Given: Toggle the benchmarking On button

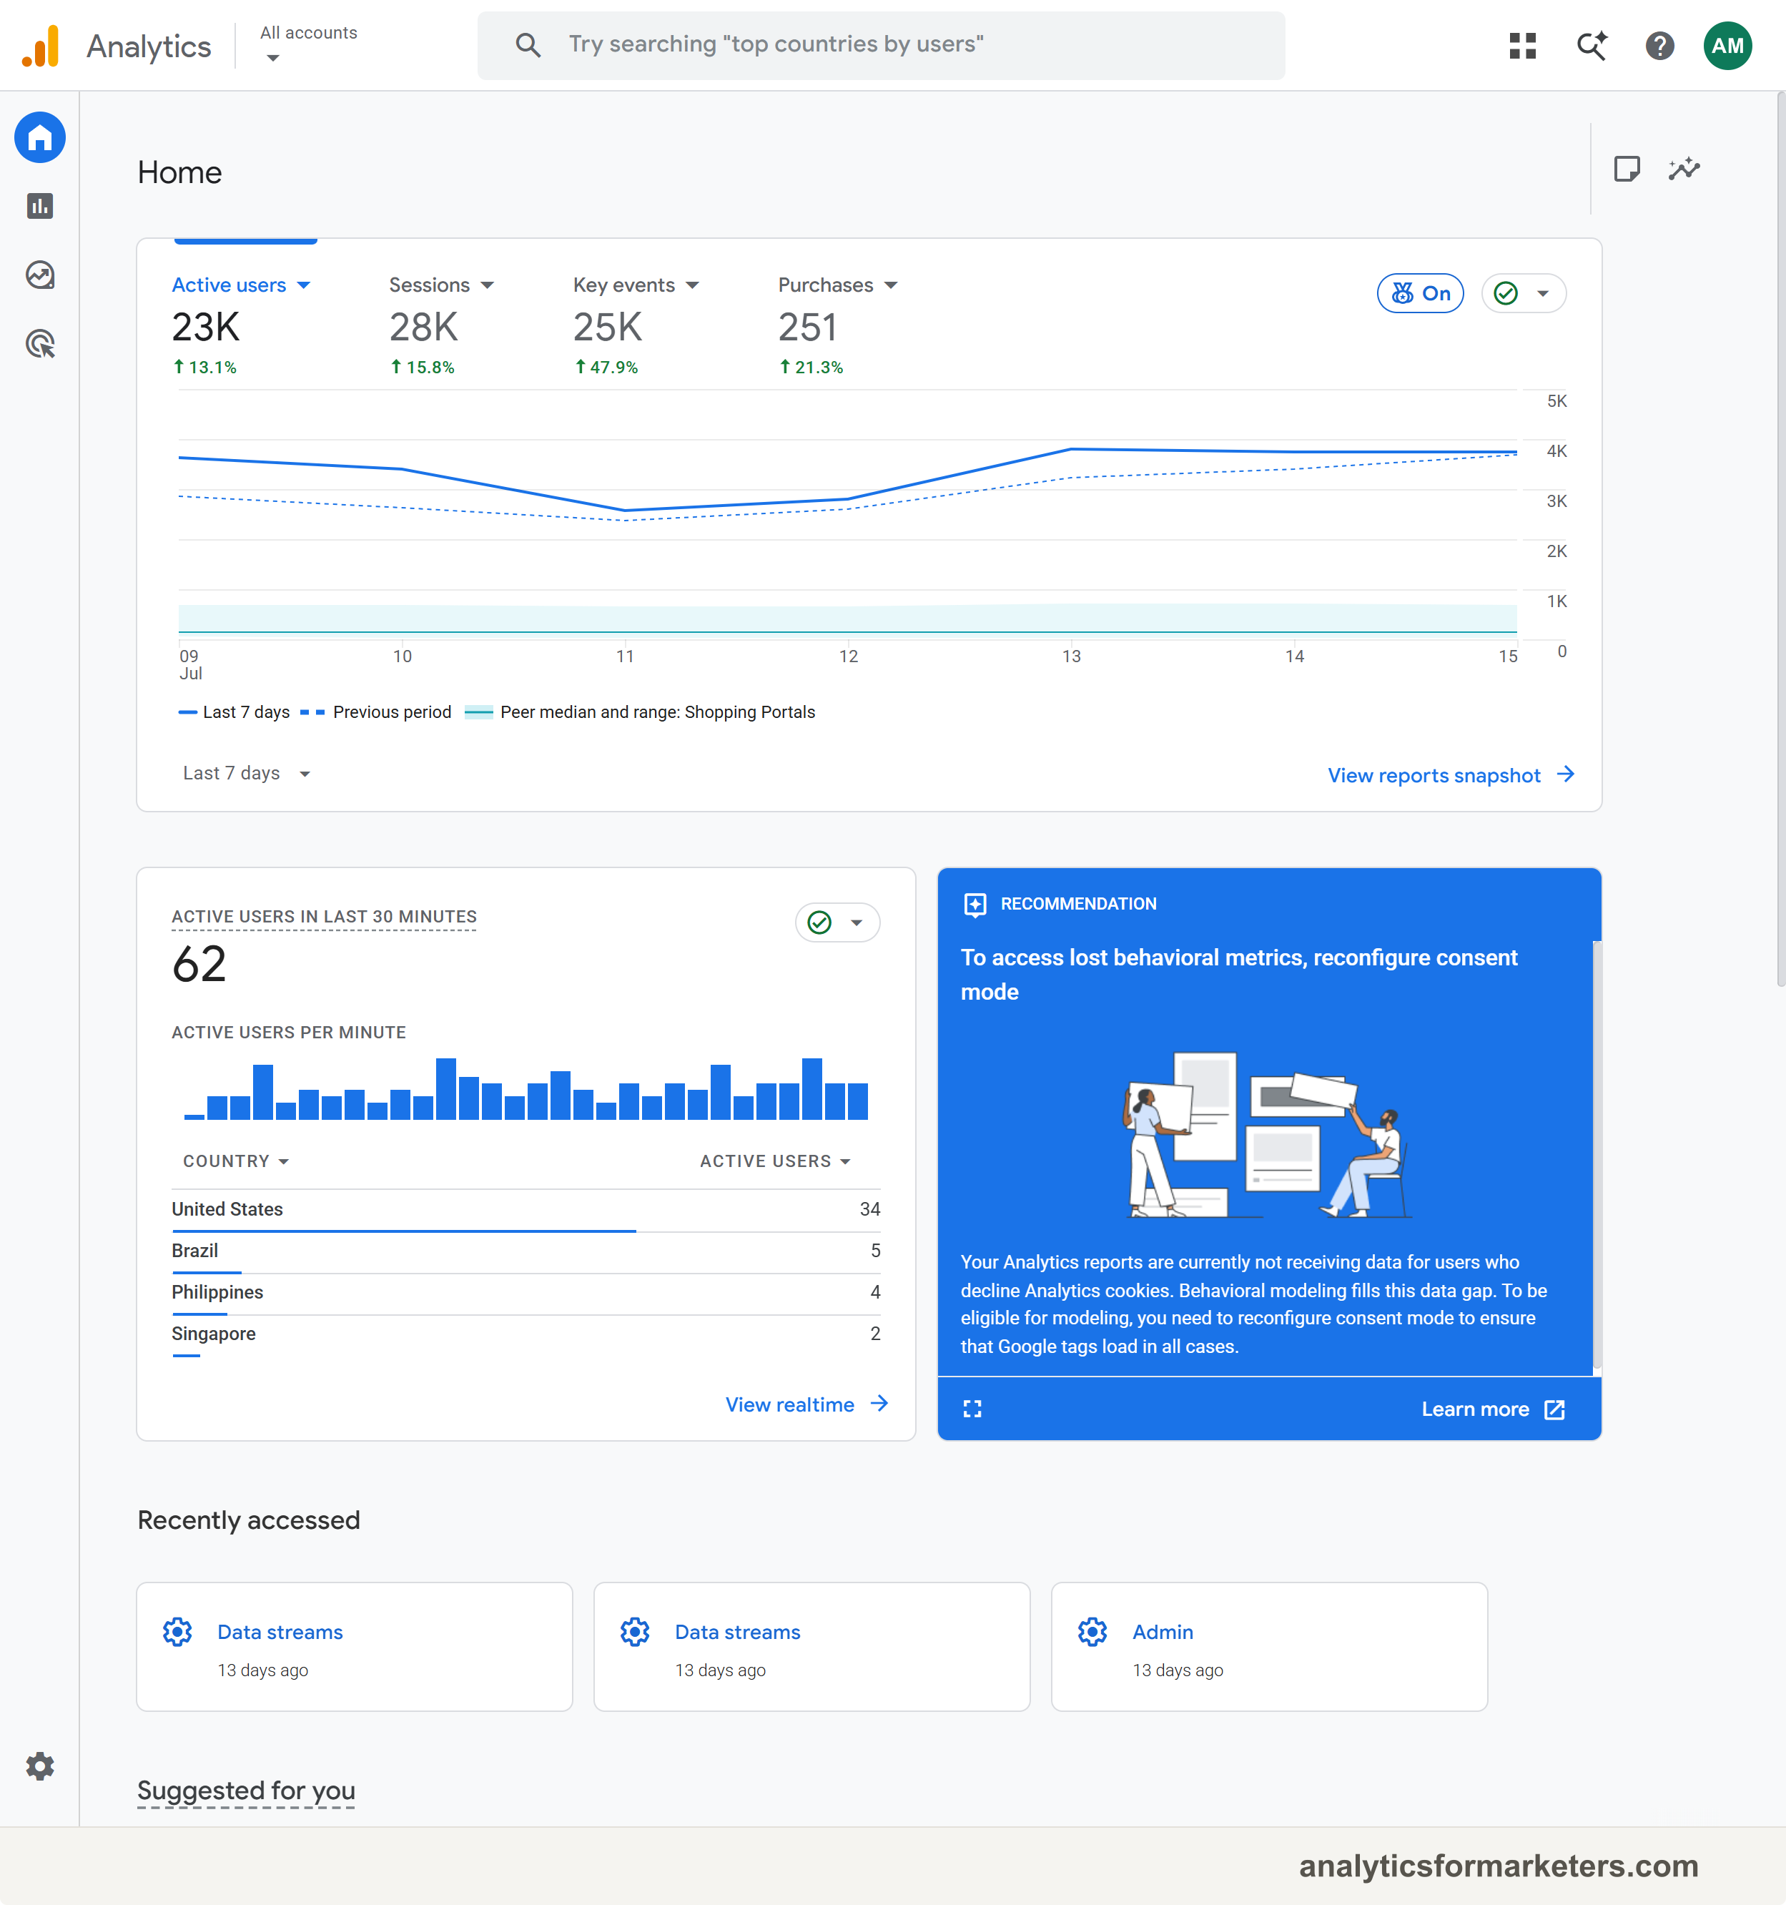Looking at the screenshot, I should pos(1420,293).
